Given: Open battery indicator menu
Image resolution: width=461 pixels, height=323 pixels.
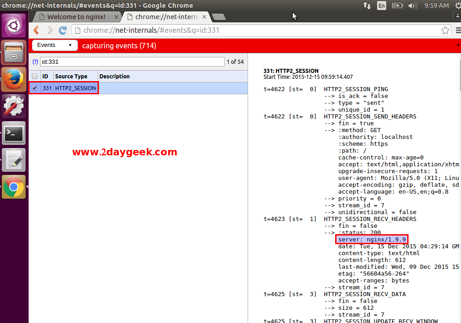Looking at the screenshot, I should pos(397,5).
